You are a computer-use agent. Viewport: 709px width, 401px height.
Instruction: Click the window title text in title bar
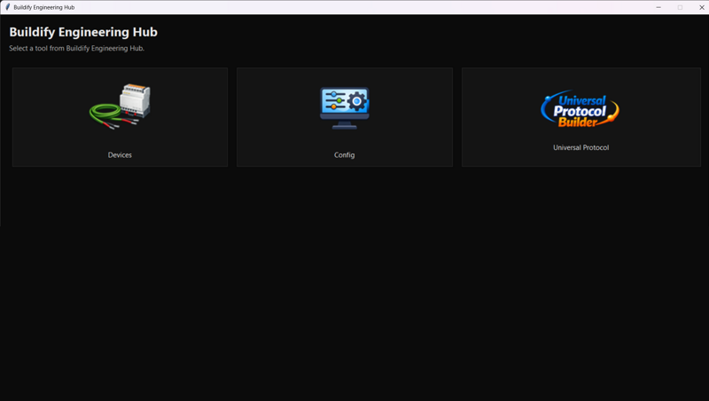44,7
